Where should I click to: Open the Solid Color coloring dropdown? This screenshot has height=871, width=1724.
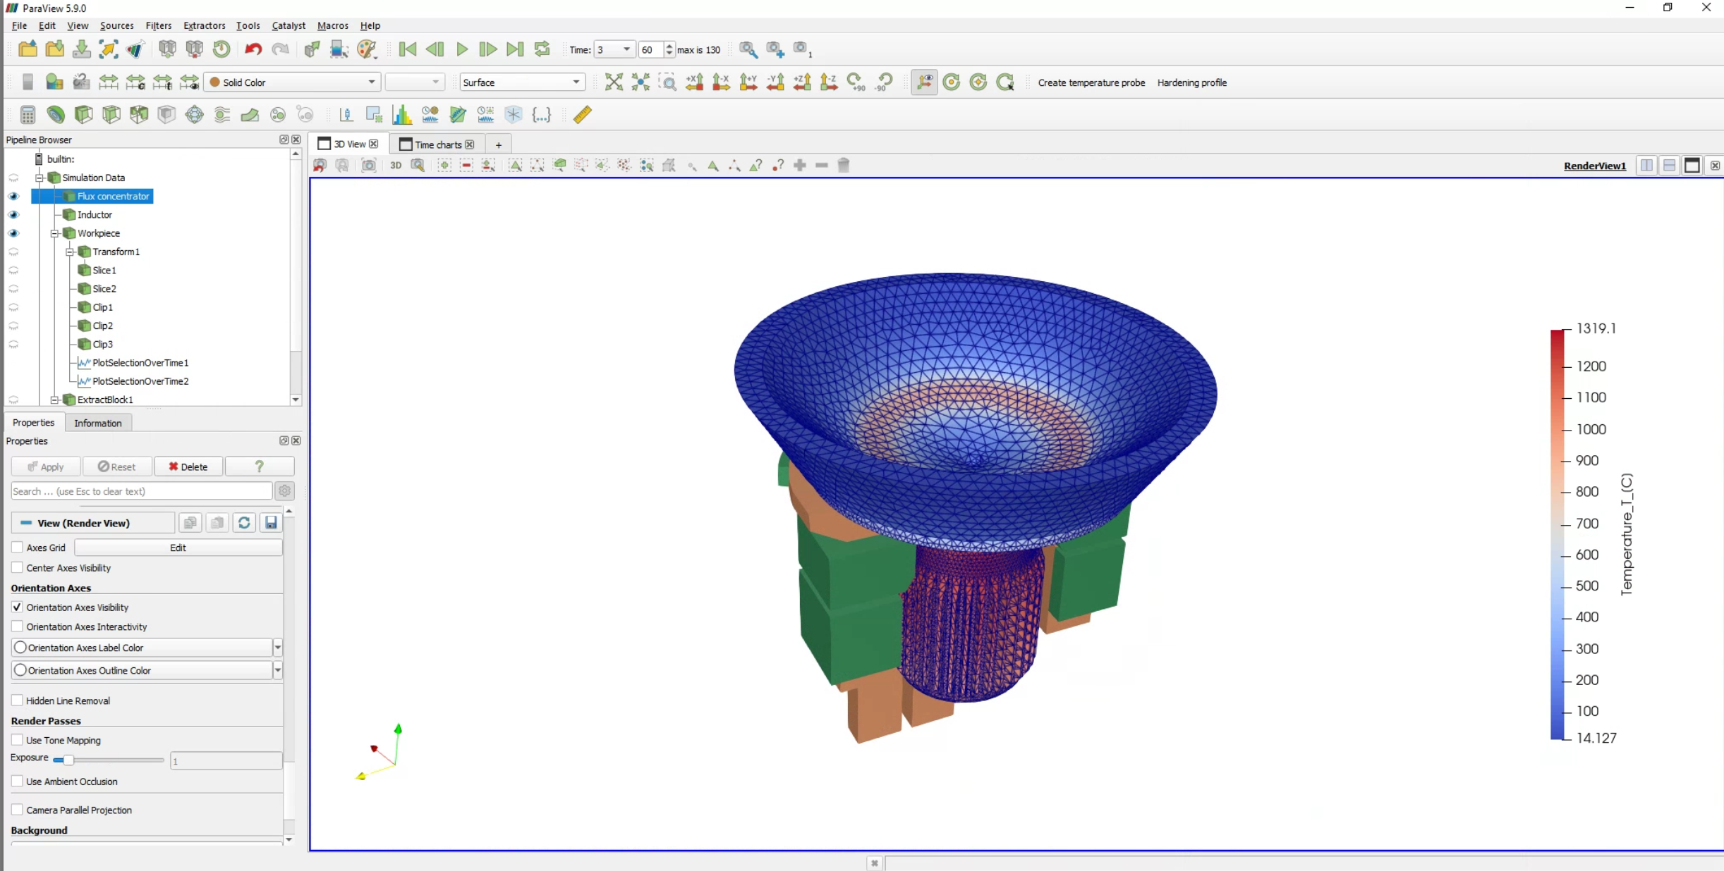tap(292, 82)
